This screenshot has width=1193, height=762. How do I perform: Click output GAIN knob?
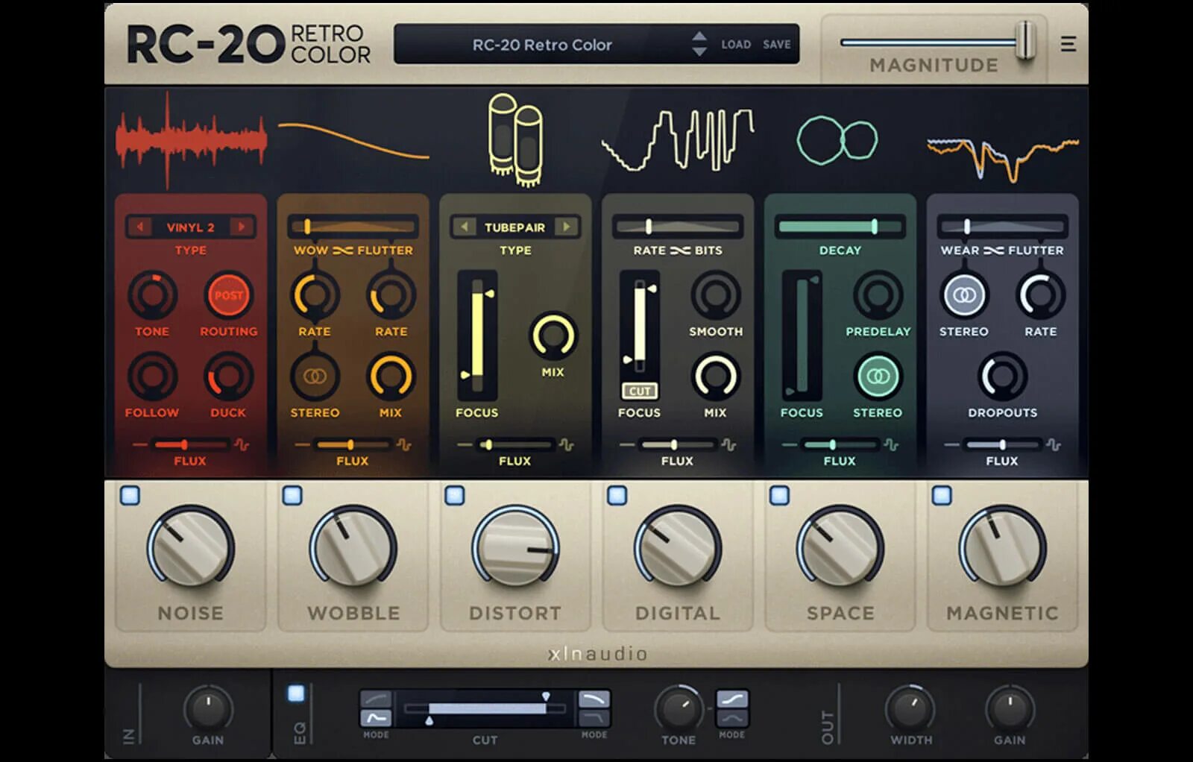pyautogui.click(x=1010, y=710)
